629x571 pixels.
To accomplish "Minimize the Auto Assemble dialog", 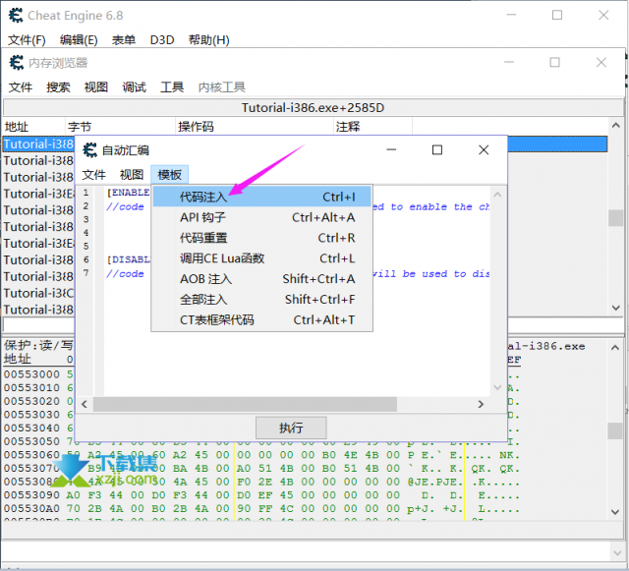I will coord(391,150).
